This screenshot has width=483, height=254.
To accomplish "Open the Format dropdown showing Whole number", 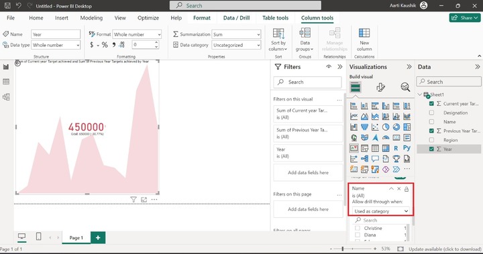I will coord(137,34).
